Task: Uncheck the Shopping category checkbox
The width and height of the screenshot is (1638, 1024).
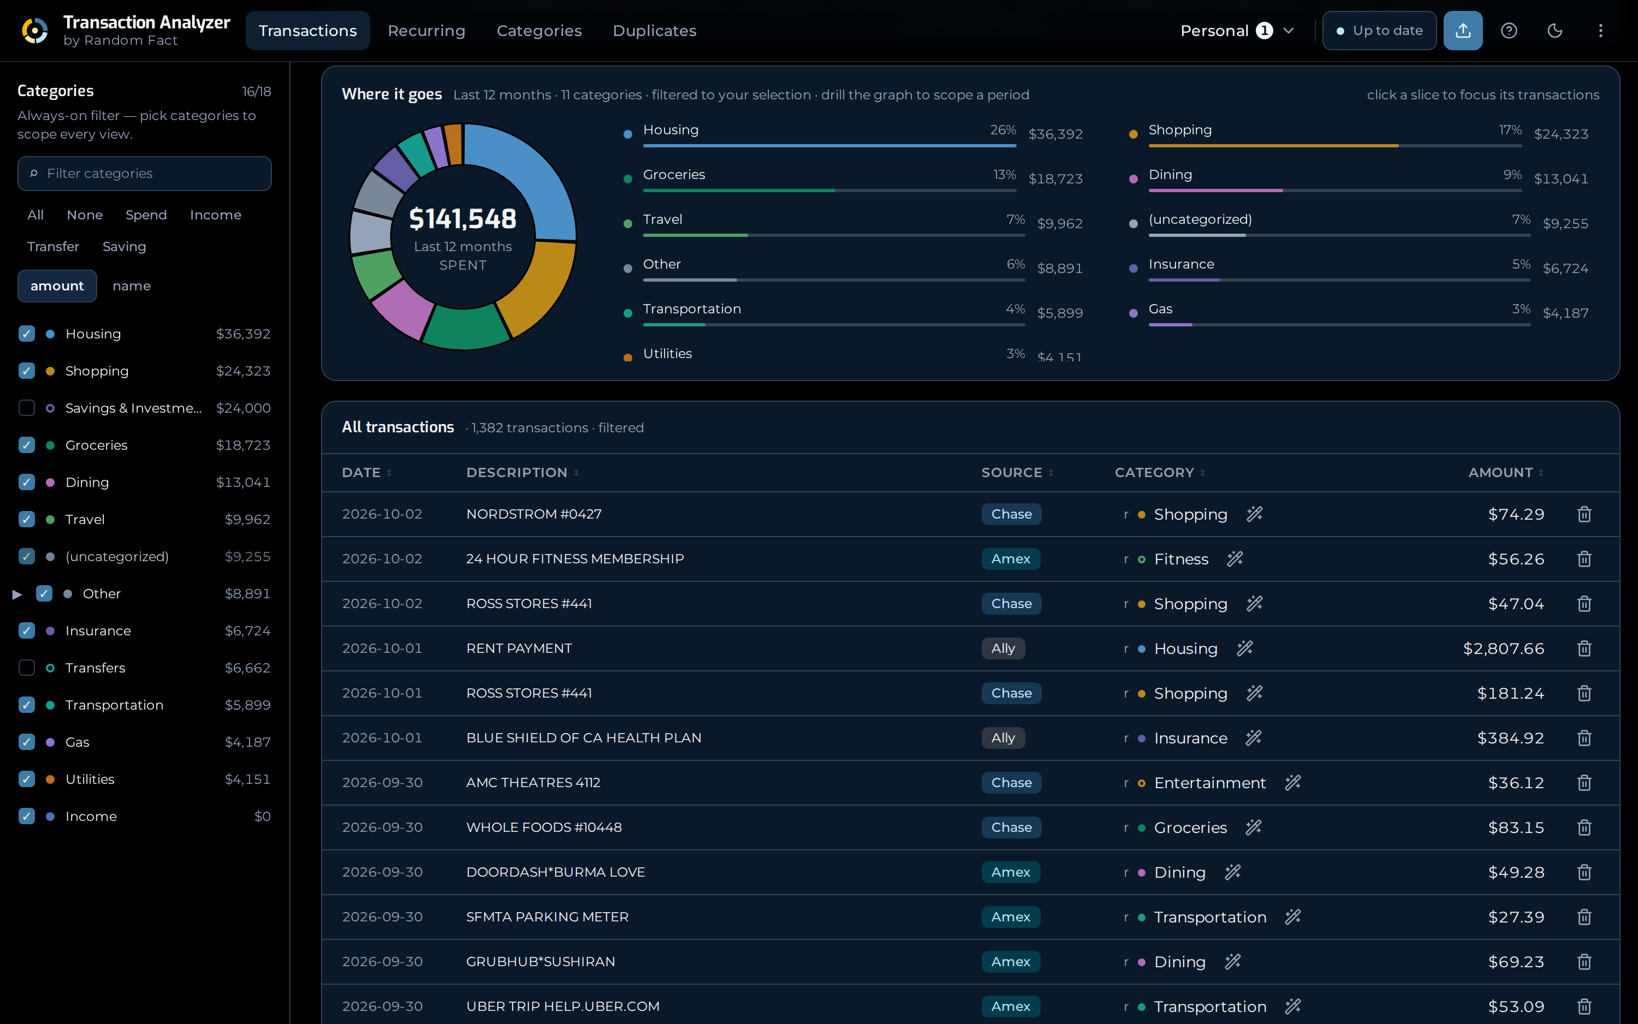Action: (x=26, y=371)
